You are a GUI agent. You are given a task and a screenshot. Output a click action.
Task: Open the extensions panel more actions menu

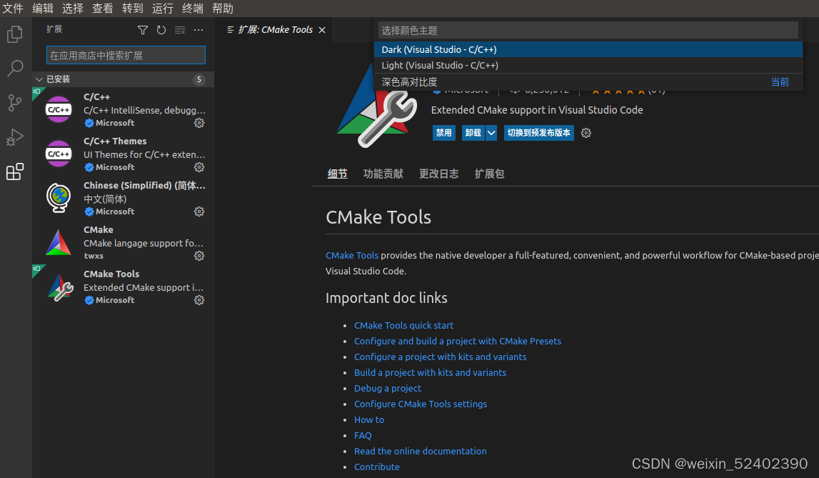[199, 30]
